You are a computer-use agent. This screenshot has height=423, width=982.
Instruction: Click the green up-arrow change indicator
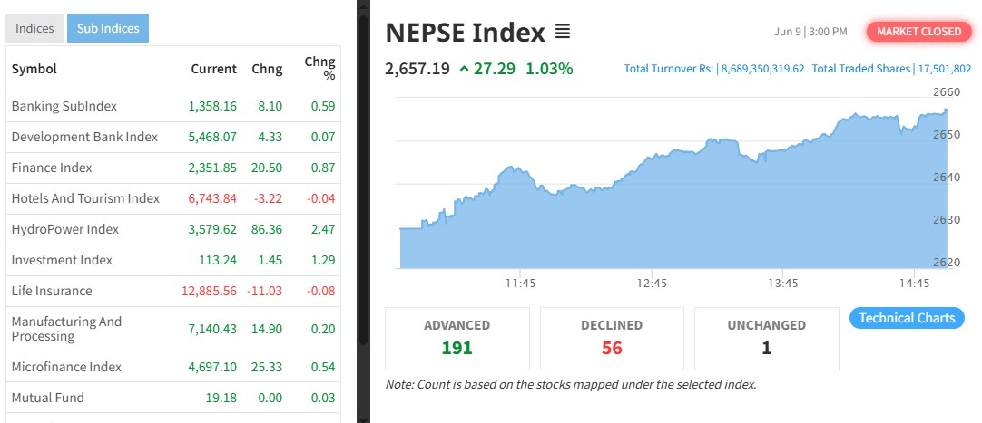(464, 68)
